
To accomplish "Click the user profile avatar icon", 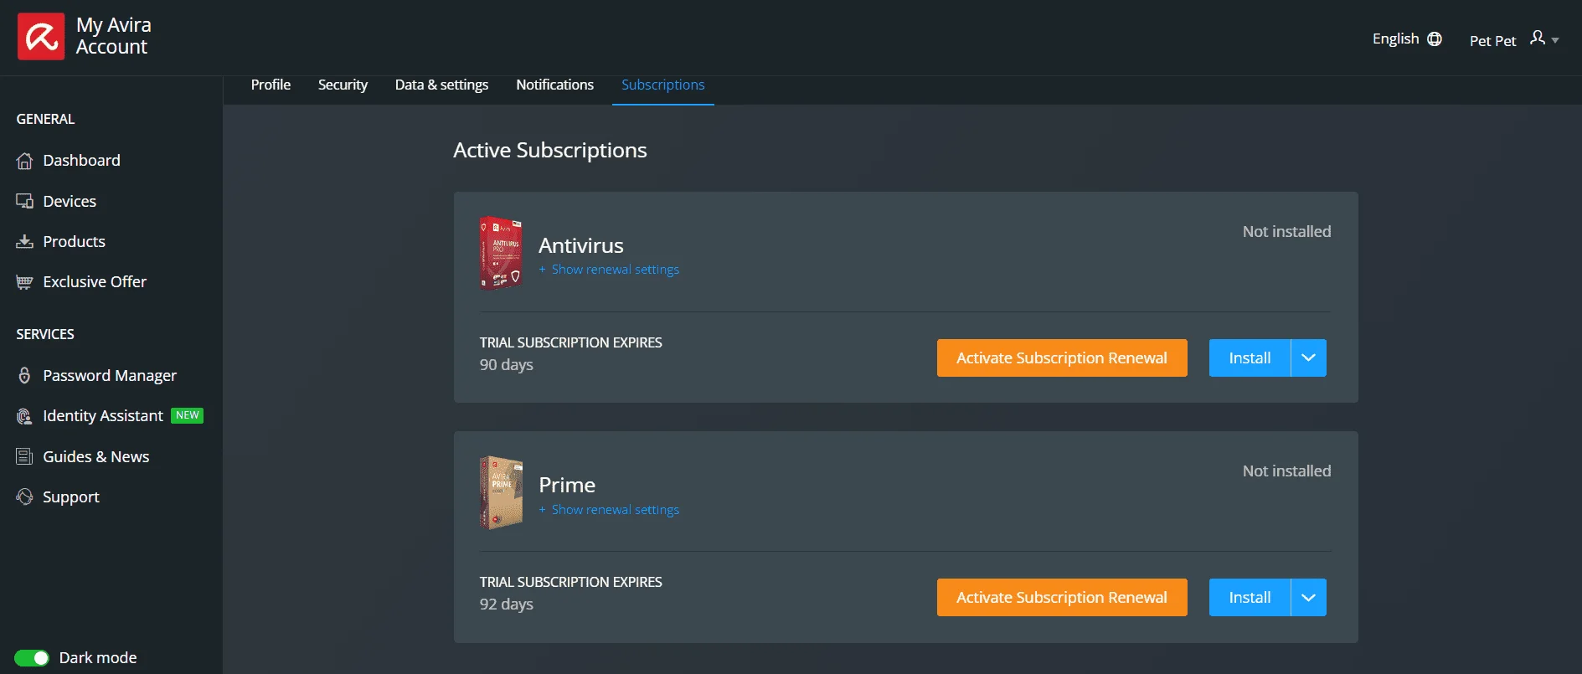I will [x=1537, y=38].
